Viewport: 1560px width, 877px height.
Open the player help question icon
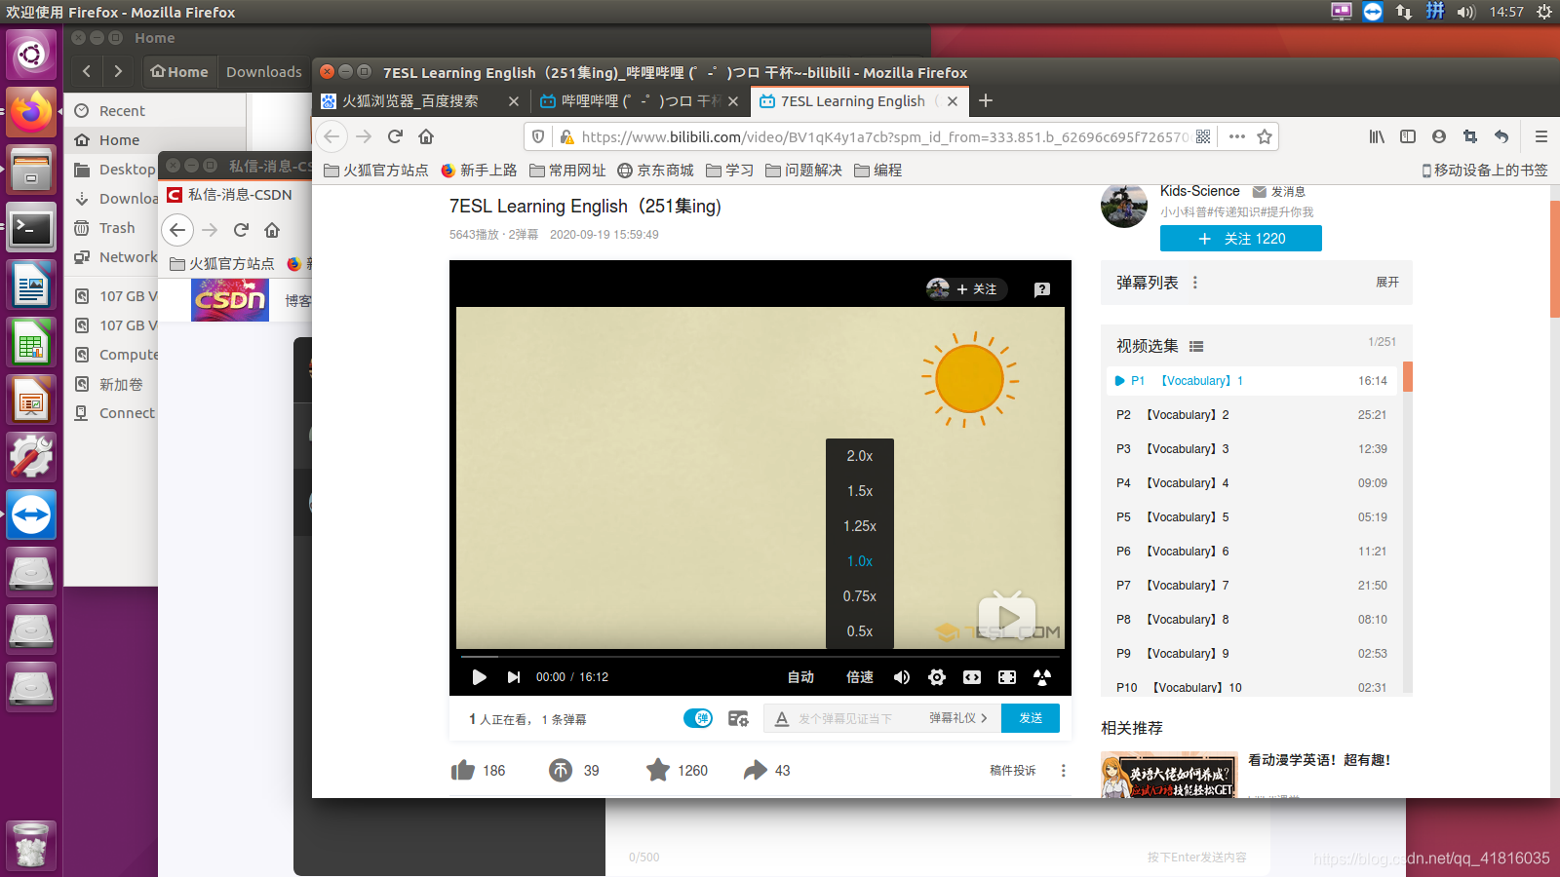(x=1042, y=289)
